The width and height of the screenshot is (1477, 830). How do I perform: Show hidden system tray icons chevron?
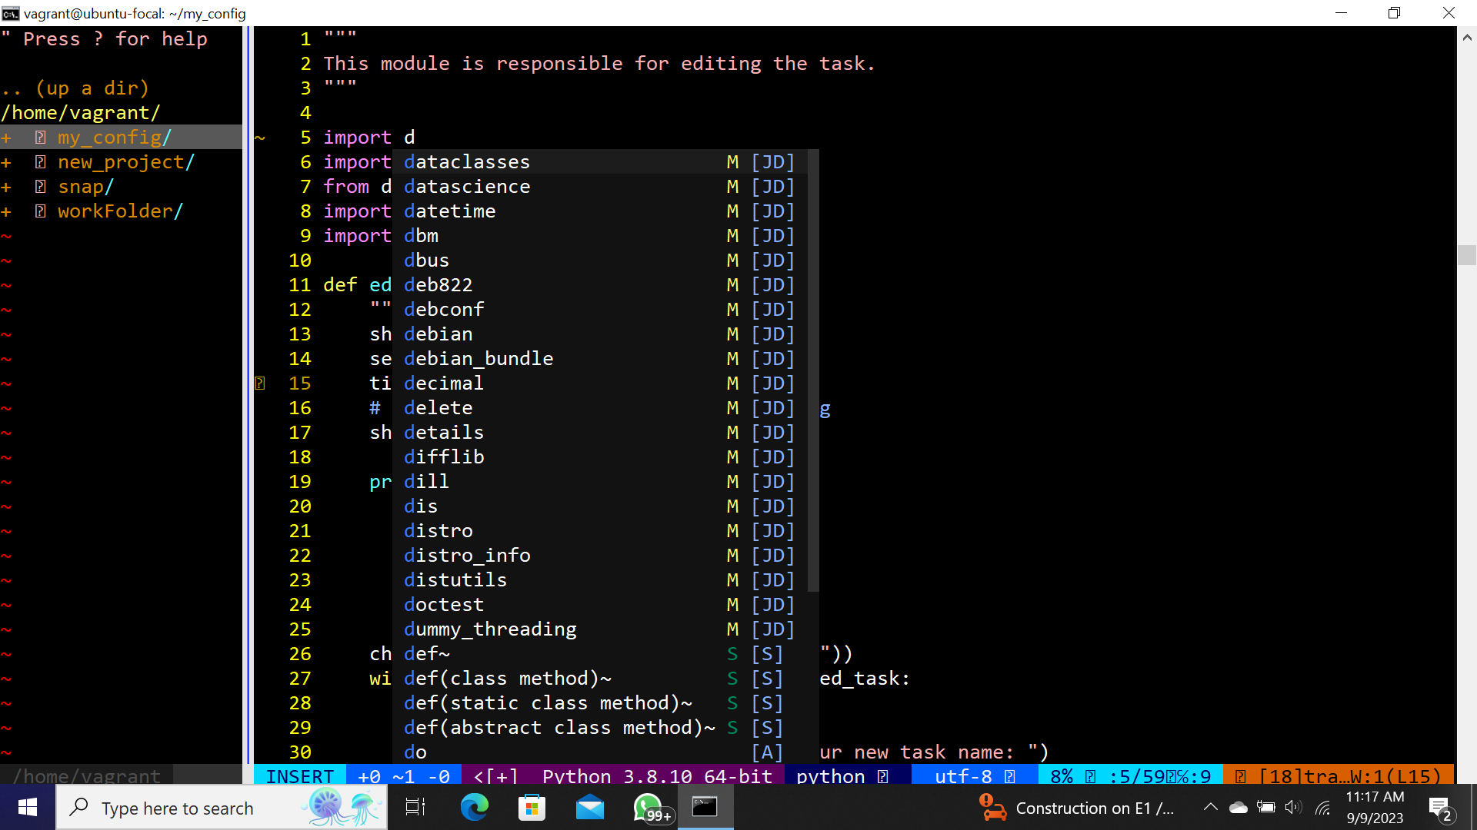pos(1210,808)
